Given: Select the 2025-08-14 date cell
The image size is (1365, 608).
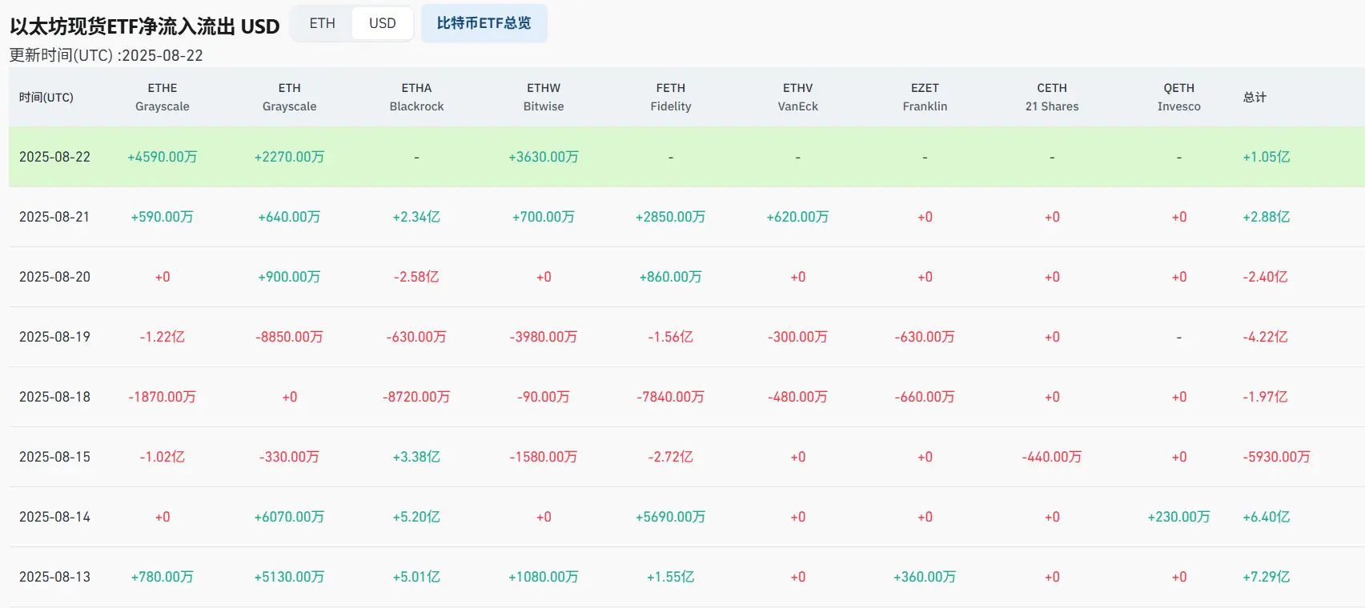Looking at the screenshot, I should pos(54,517).
